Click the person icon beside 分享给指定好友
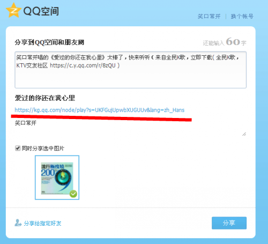 (18, 223)
